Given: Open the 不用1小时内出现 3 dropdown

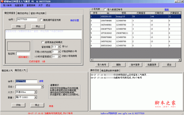Looking at the screenshot, I should (x=59, y=51).
